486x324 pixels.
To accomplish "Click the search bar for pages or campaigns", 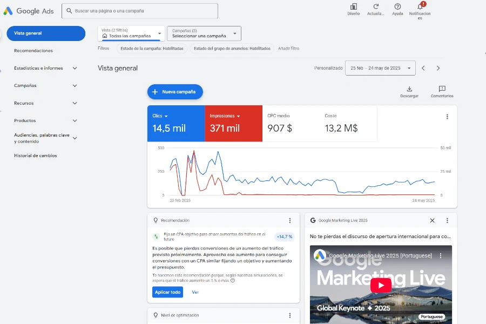I will 140,11.
